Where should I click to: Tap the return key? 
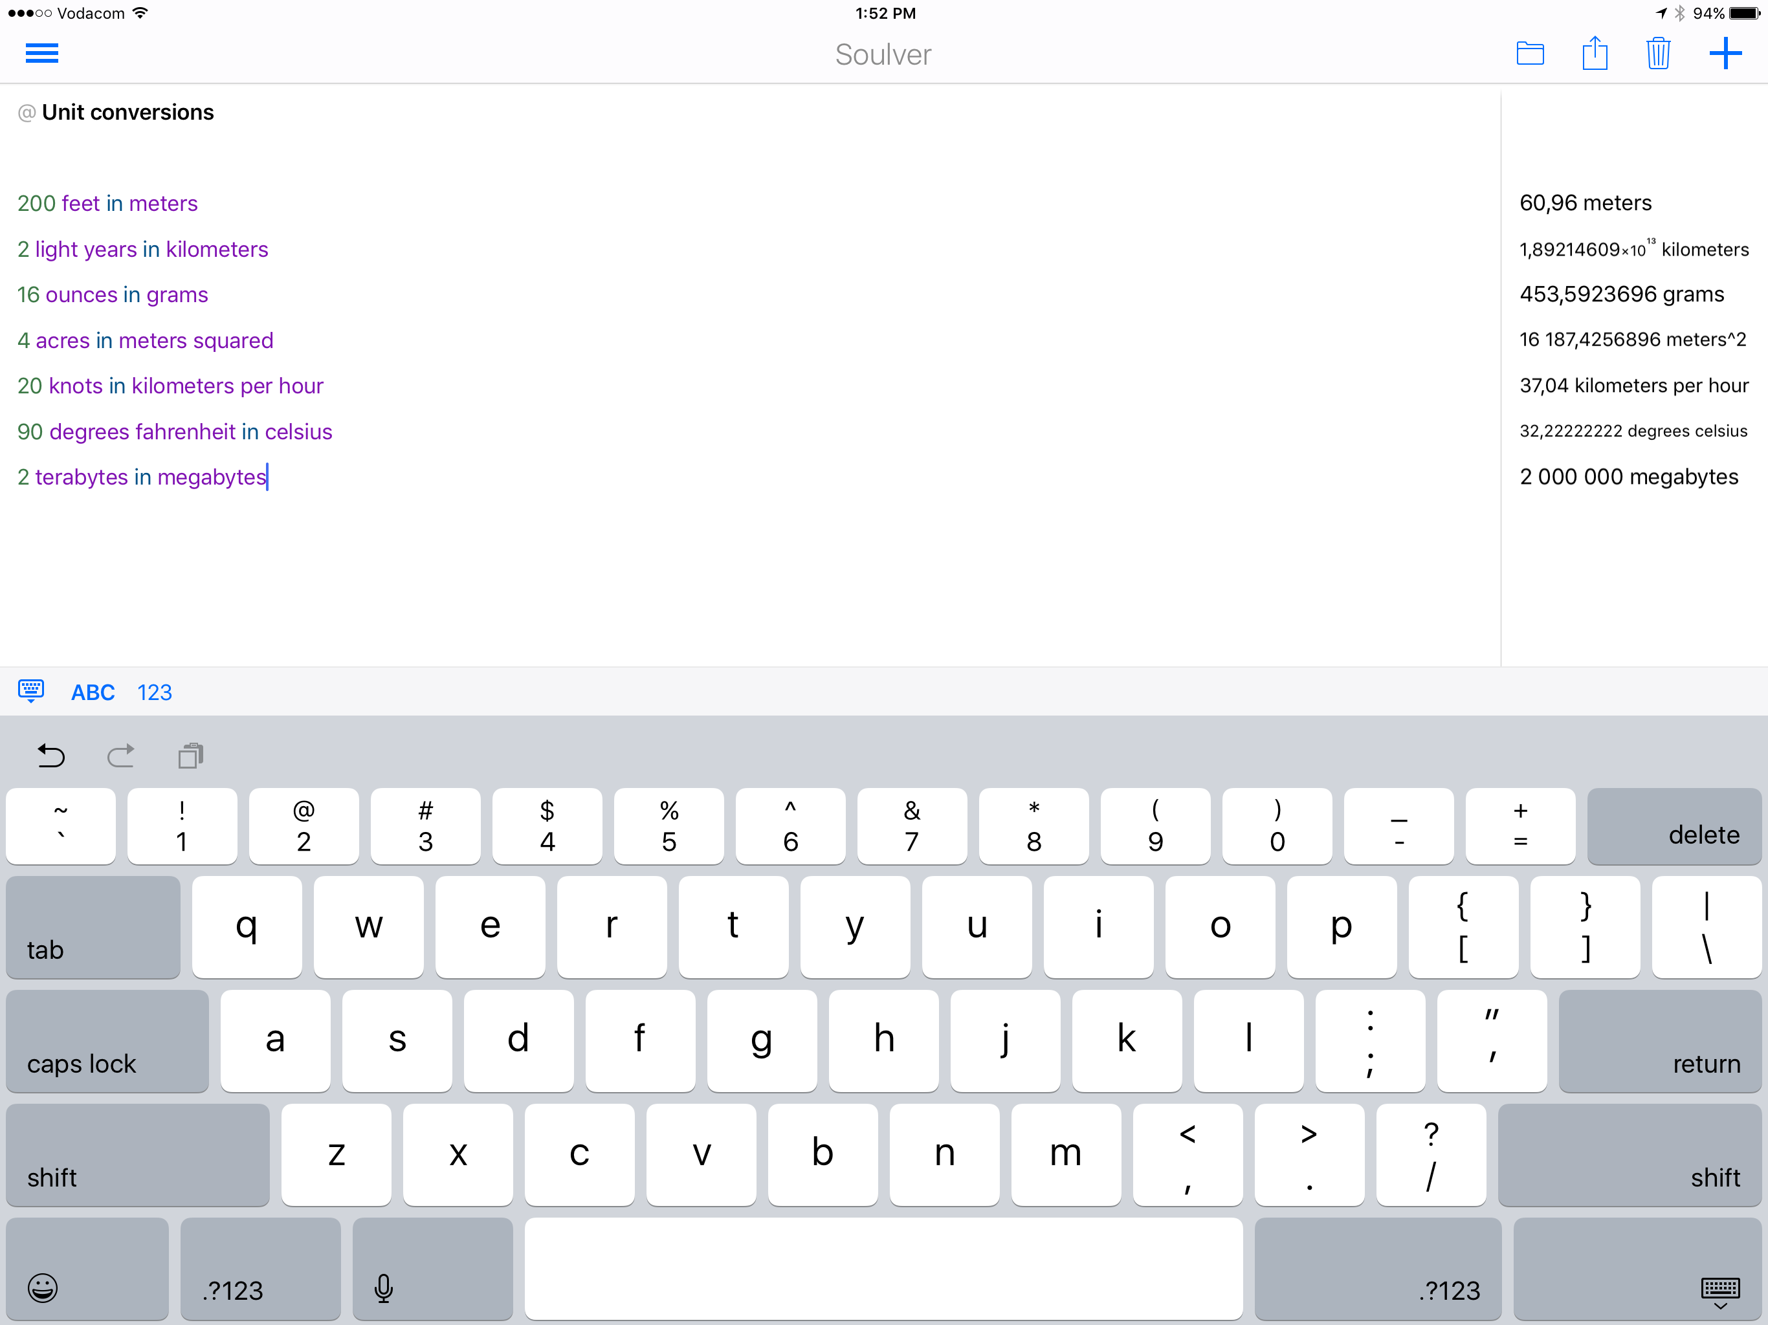pyautogui.click(x=1660, y=1041)
